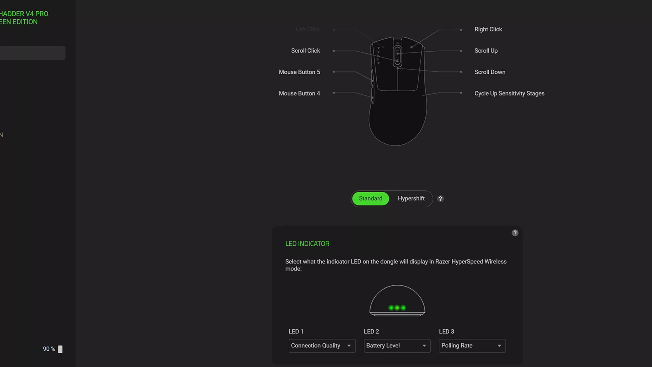Click the LED 3 label
This screenshot has width=652, height=367.
pos(446,331)
